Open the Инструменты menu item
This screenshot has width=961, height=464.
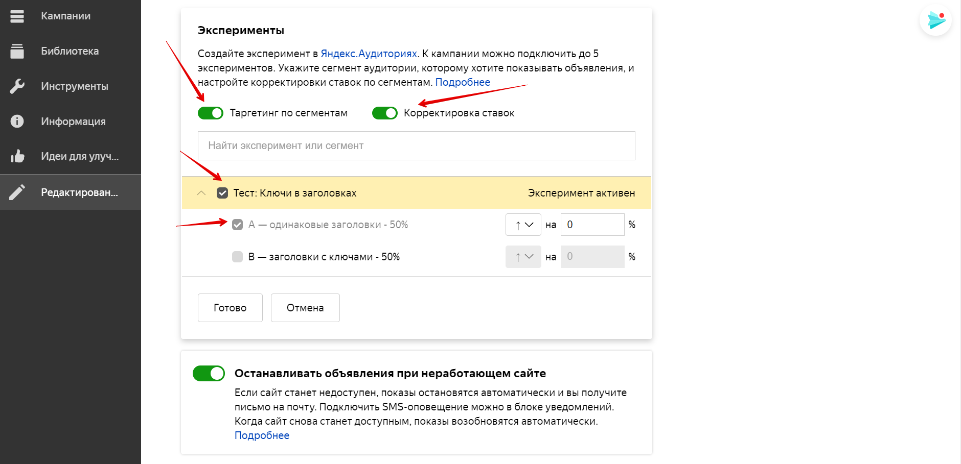click(75, 86)
